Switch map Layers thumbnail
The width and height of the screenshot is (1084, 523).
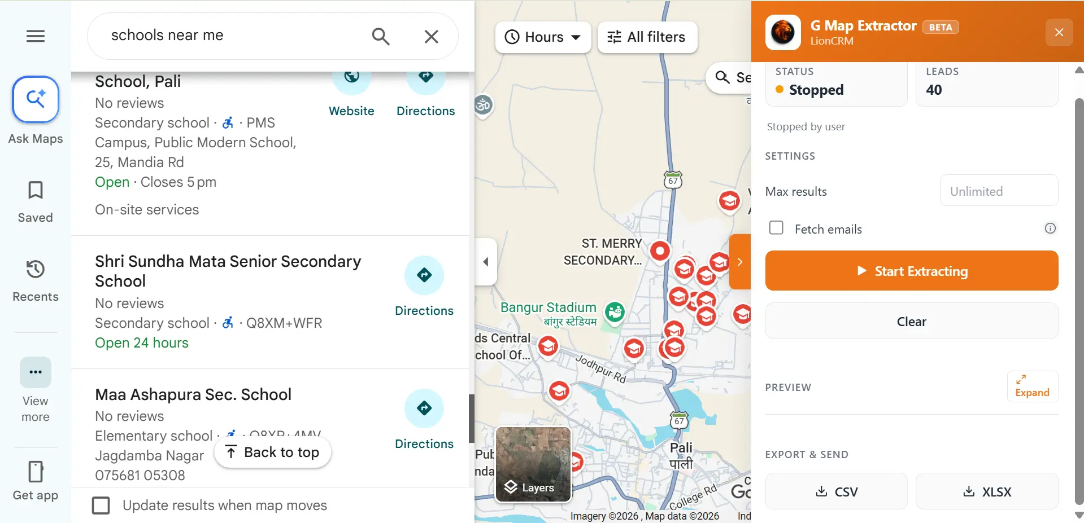click(x=534, y=464)
